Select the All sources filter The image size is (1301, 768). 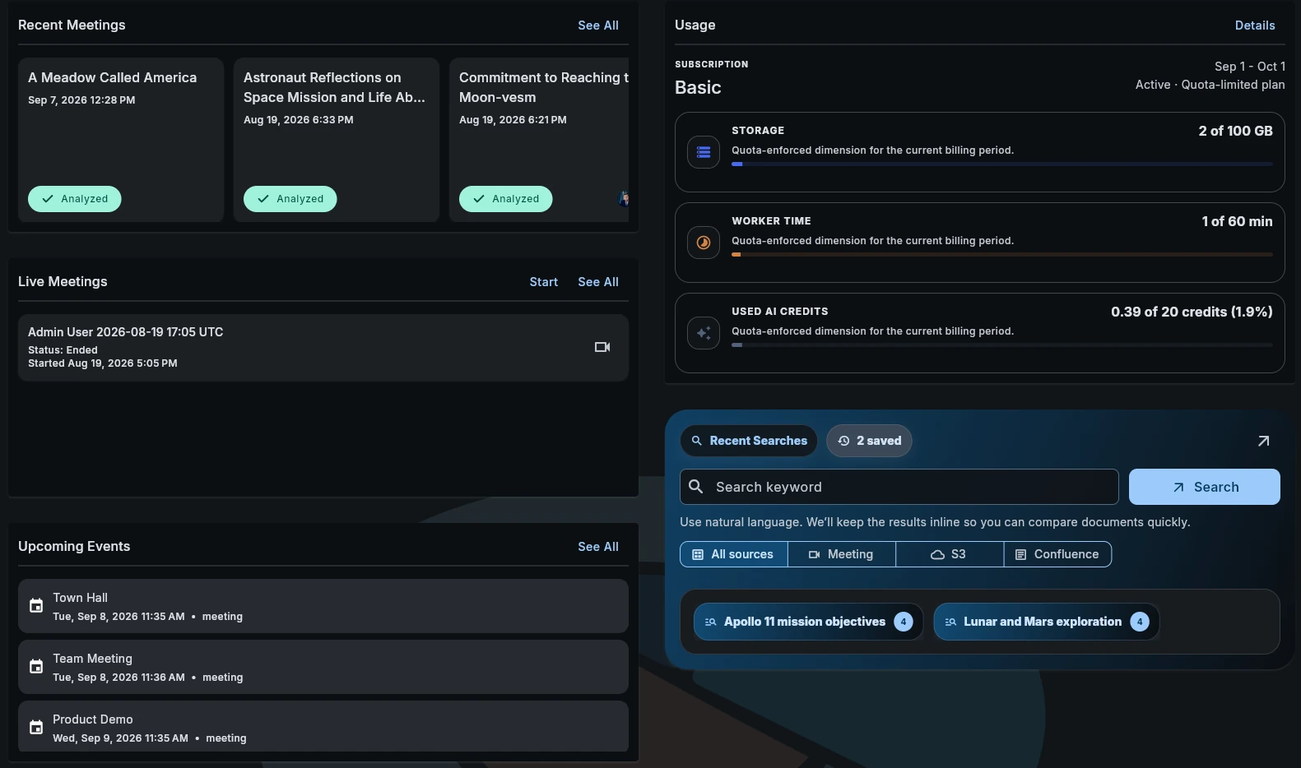734,554
